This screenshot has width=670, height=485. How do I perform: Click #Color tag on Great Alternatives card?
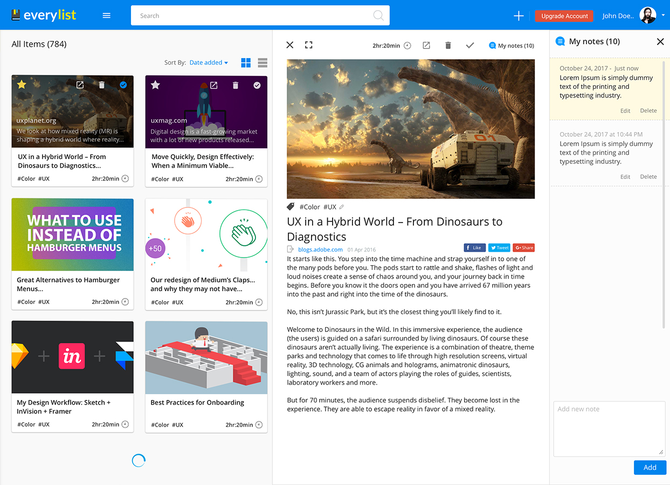click(x=26, y=302)
